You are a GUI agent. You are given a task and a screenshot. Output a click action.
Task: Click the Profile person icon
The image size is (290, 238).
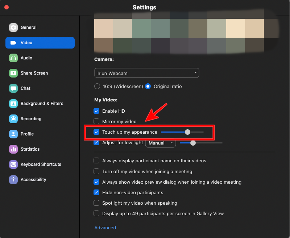pyautogui.click(x=13, y=134)
